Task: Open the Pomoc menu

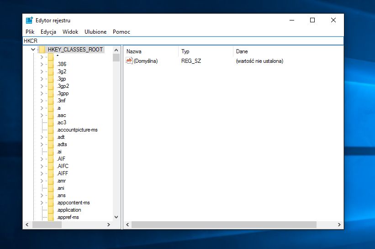Action: 121,32
